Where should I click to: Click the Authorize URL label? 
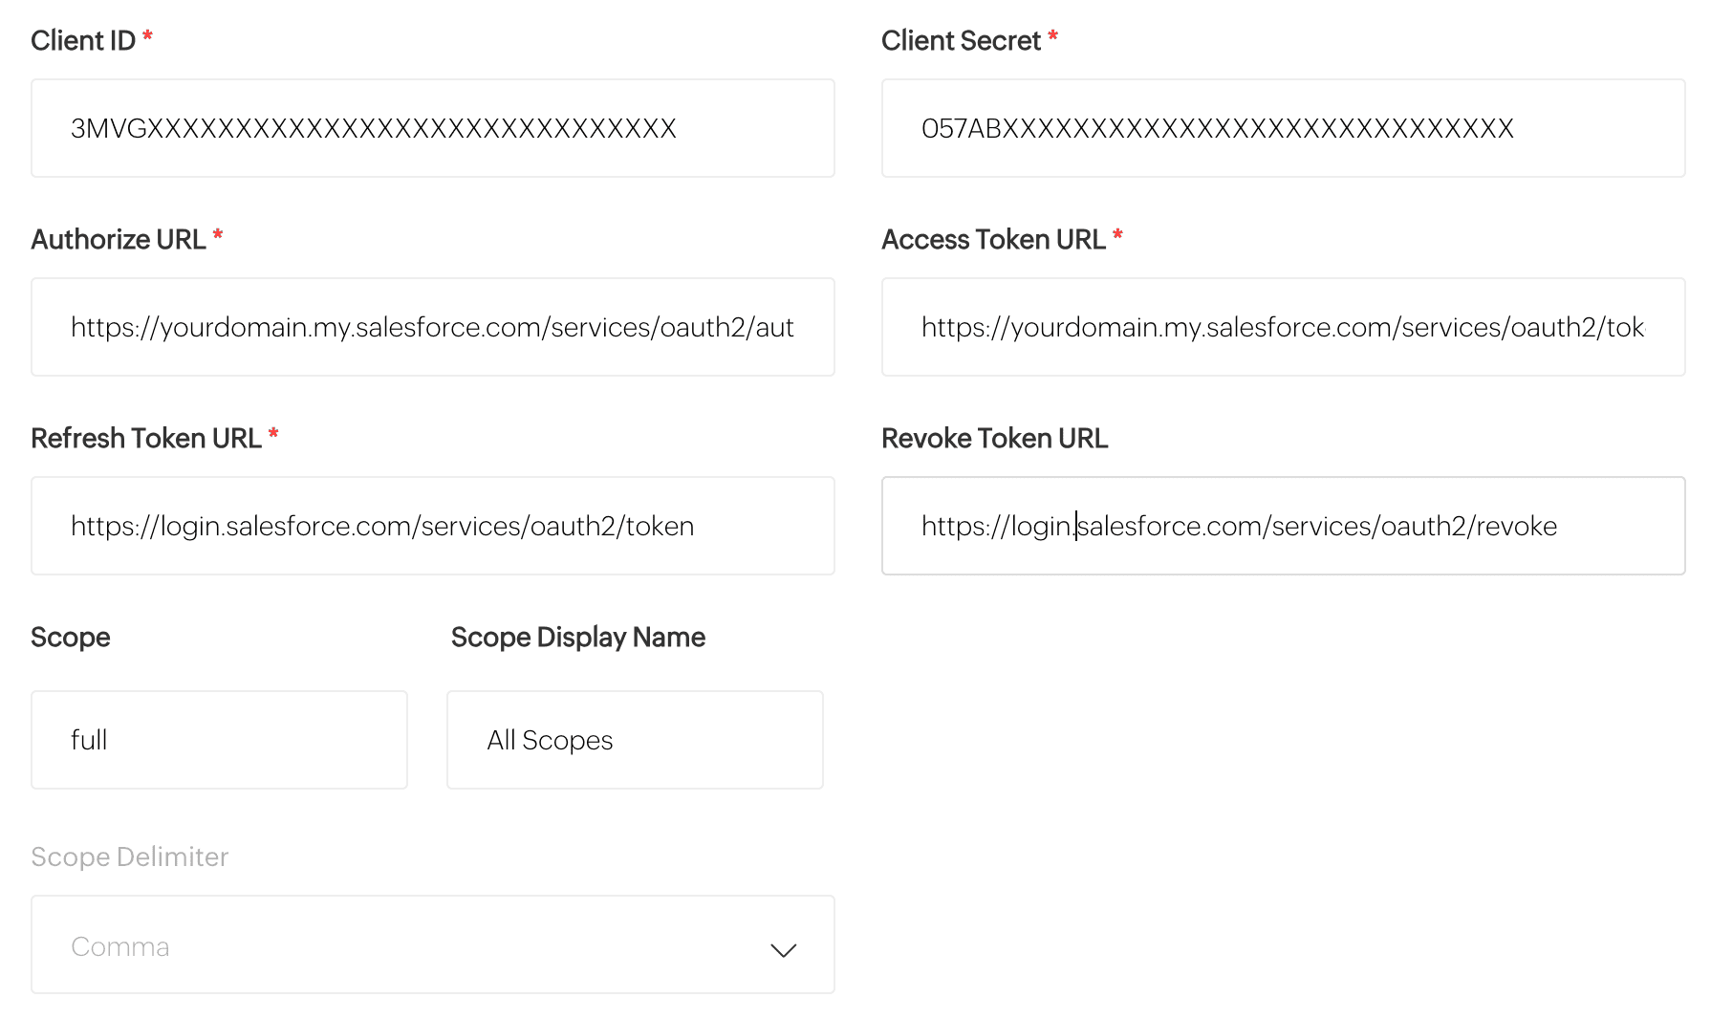pyautogui.click(x=119, y=239)
